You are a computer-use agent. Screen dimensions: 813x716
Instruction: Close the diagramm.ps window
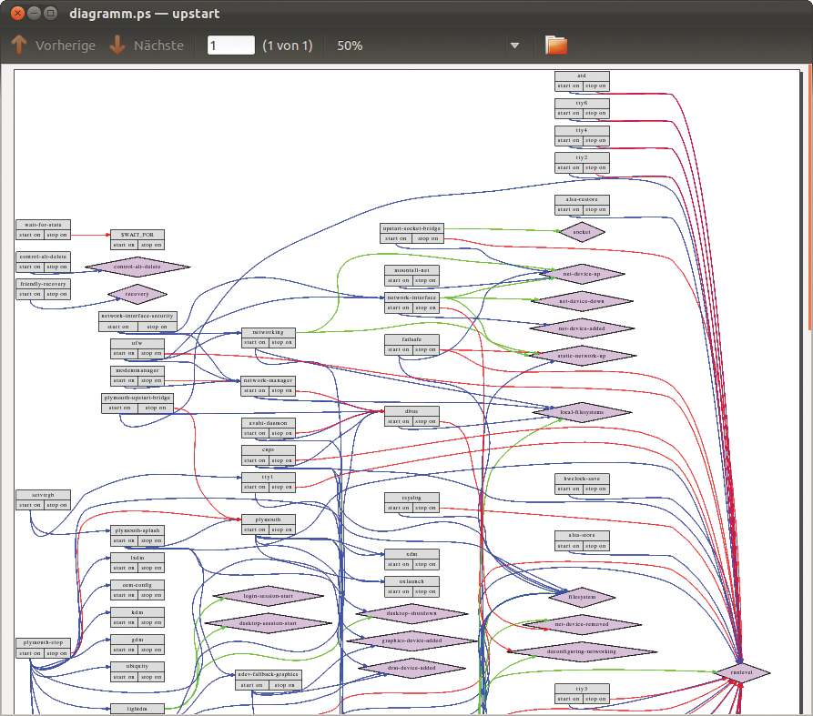[x=15, y=14]
